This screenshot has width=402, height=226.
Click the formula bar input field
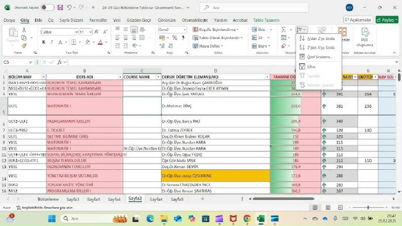pyautogui.click(x=231, y=62)
